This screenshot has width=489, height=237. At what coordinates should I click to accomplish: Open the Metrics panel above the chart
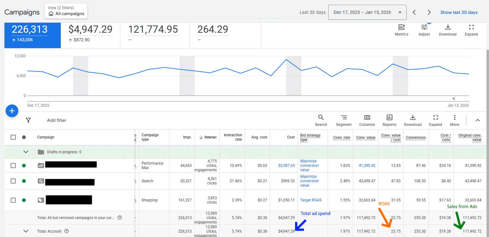[x=401, y=30]
